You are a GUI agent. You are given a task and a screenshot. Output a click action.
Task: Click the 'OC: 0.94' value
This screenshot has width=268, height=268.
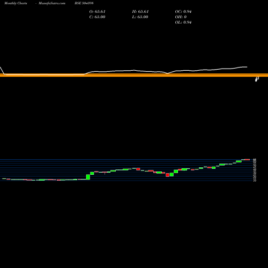coord(183,12)
